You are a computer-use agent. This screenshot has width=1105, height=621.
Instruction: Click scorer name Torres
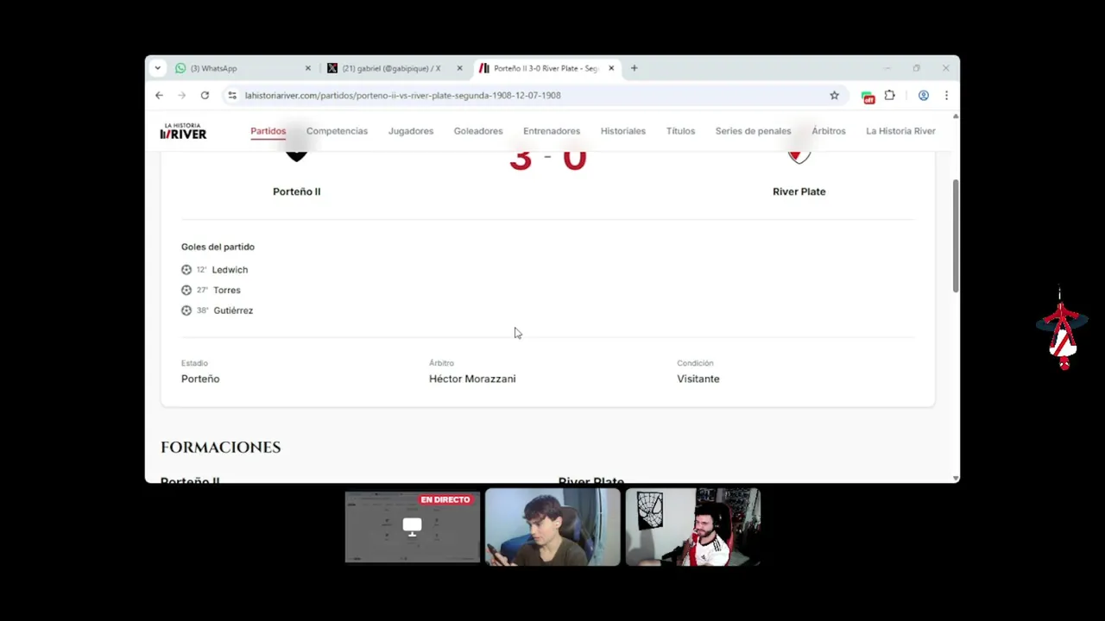[x=227, y=291]
